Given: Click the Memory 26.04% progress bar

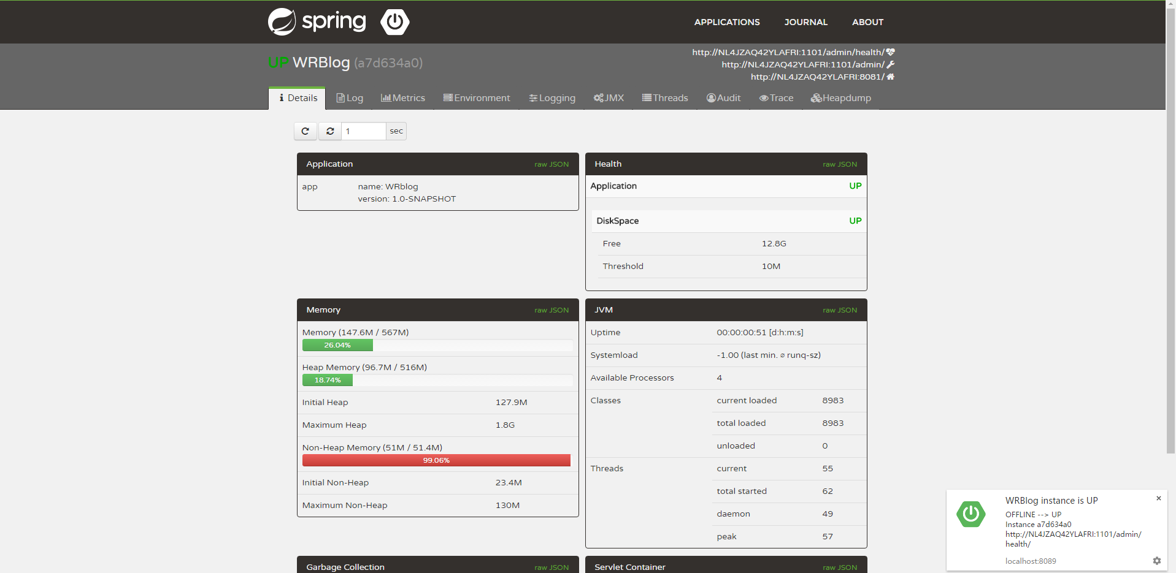Looking at the screenshot, I should (337, 345).
